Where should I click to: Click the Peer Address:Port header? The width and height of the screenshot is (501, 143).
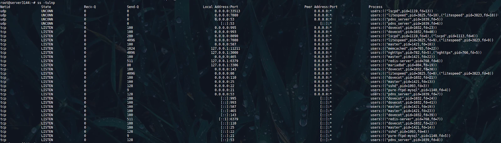321,7
